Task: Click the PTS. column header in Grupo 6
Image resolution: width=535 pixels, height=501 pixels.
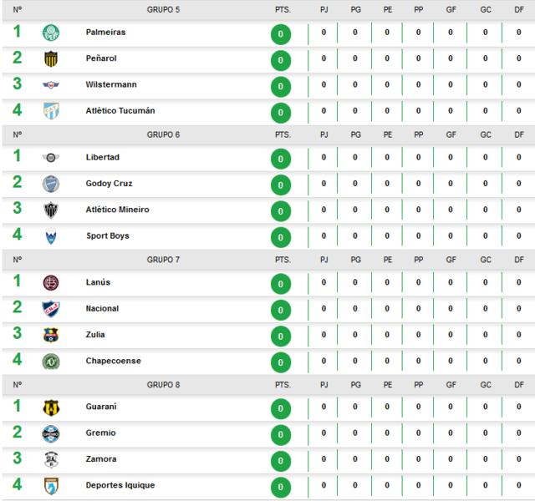Action: pyautogui.click(x=283, y=135)
